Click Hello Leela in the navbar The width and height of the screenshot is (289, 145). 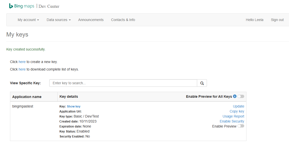(x=254, y=20)
